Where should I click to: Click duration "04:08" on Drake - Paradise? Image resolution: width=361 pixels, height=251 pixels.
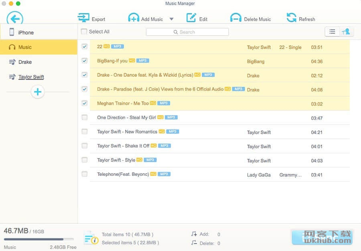click(x=317, y=90)
